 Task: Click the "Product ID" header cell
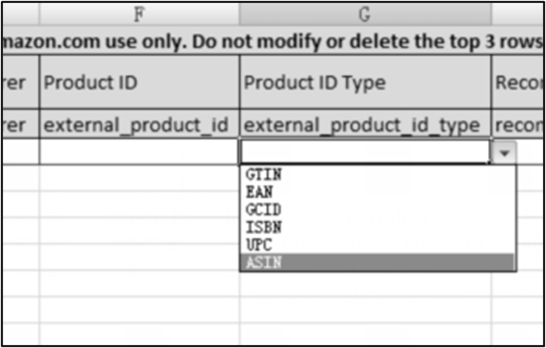[x=138, y=83]
